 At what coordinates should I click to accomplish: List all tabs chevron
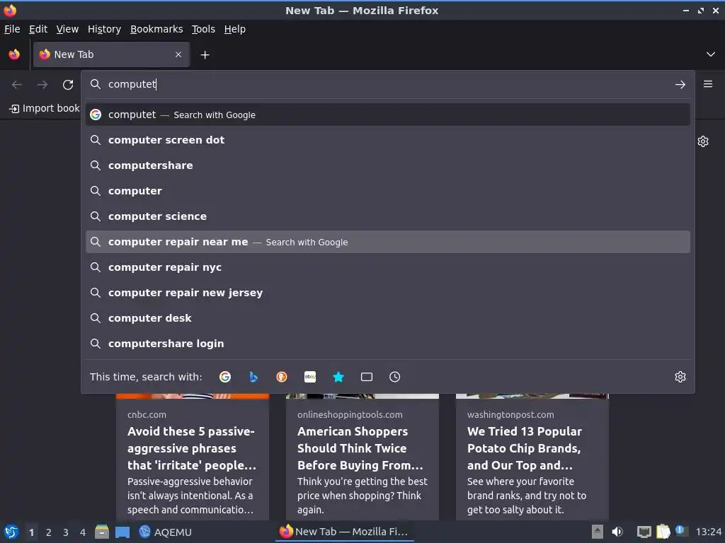click(711, 54)
